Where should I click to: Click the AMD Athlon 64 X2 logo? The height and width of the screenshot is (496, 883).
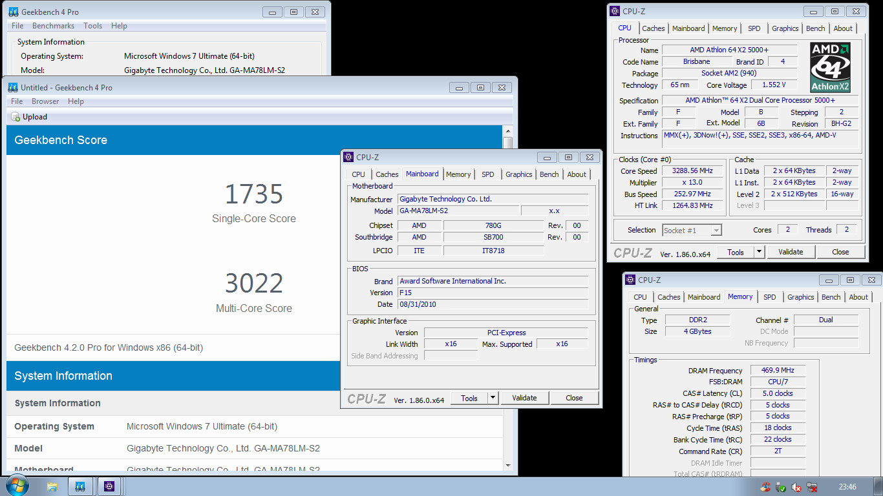830,68
